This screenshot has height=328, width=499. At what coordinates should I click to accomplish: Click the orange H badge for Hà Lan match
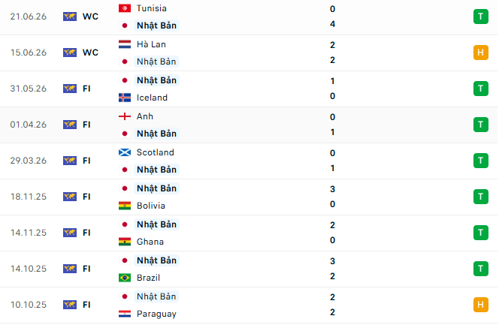coord(480,53)
